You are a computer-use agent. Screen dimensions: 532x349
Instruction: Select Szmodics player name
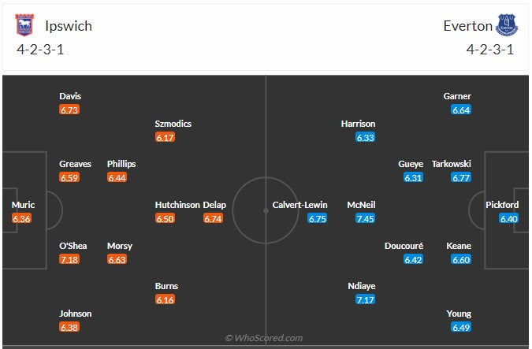173,124
